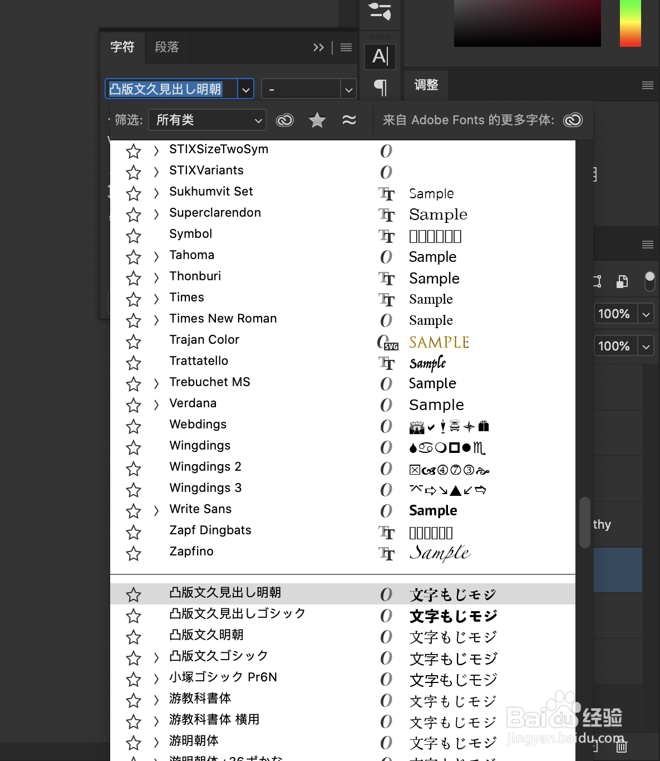The image size is (660, 761).
Task: Click the Wingdings sample preview
Action: [x=448, y=447]
